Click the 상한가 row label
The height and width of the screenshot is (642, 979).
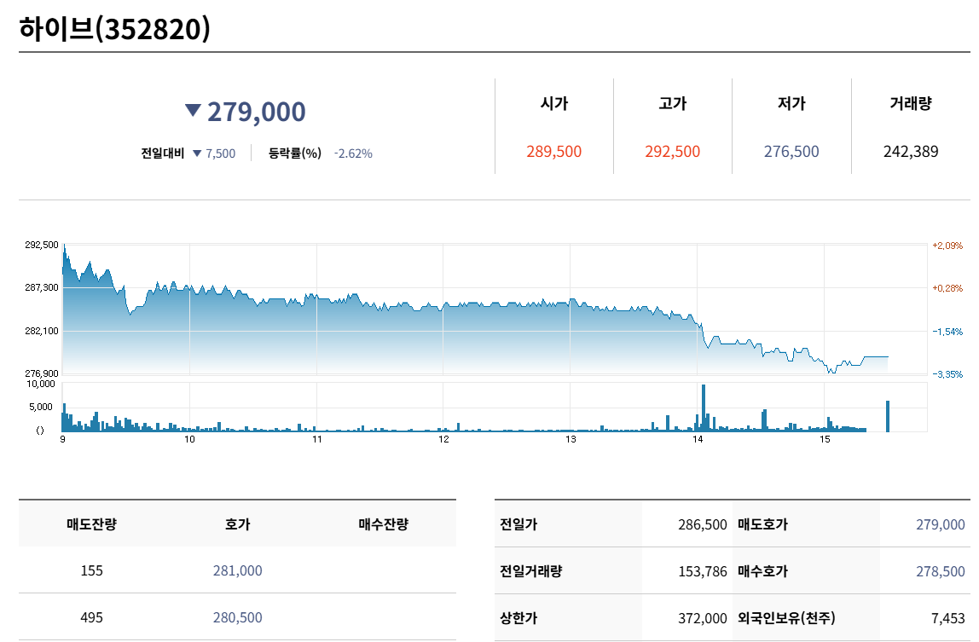pos(518,618)
